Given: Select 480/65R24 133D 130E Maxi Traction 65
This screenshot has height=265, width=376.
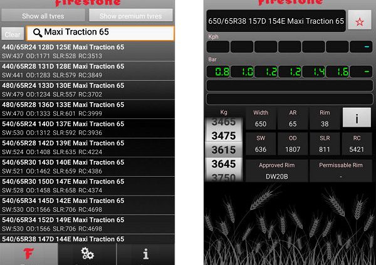Looking at the screenshot, I should pos(87,90).
